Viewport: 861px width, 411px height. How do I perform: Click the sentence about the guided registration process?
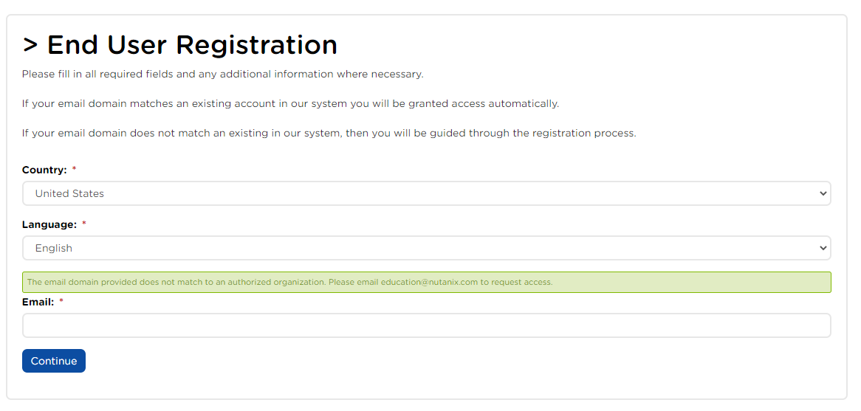329,133
